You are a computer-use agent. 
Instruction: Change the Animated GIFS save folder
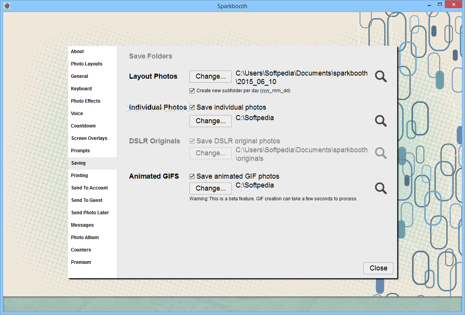[210, 188]
